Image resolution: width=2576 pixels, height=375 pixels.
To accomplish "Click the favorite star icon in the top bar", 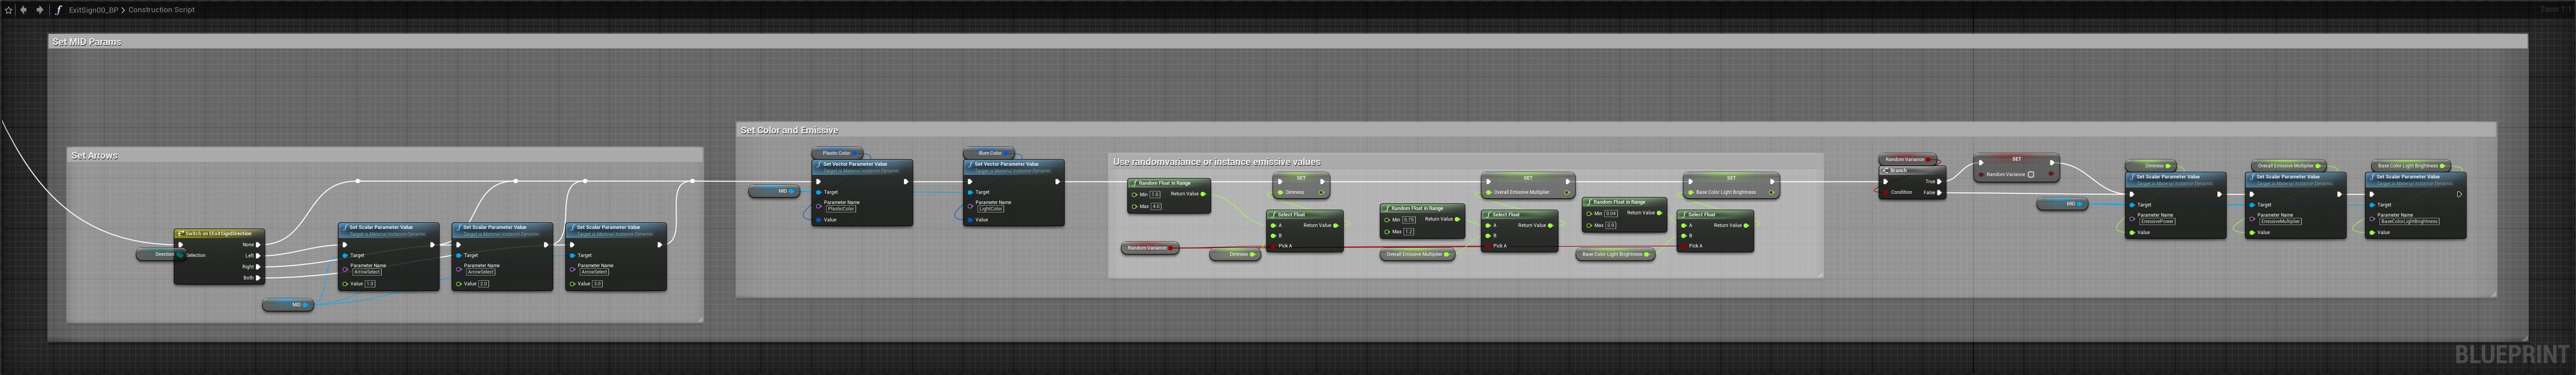I will [9, 10].
